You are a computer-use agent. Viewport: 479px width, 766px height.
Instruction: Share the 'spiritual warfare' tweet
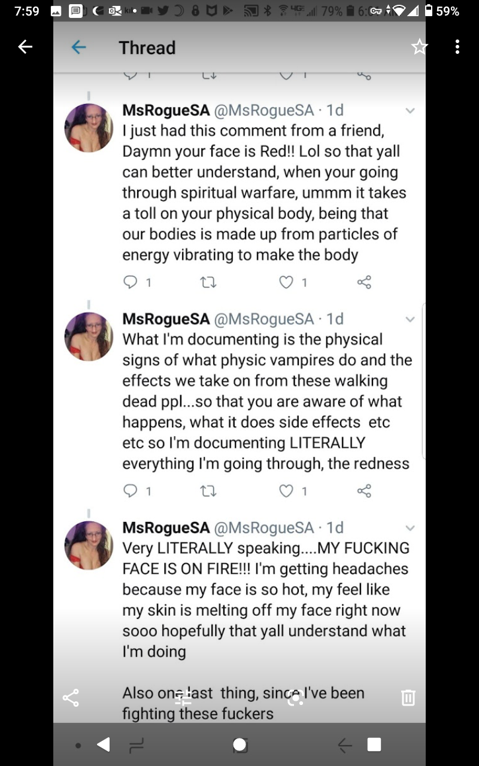pos(364,282)
